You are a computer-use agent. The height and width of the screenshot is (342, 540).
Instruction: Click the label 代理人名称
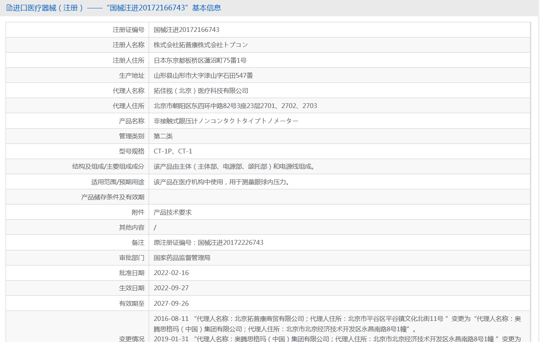tap(128, 90)
